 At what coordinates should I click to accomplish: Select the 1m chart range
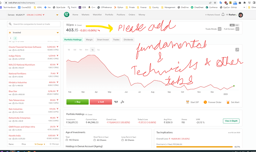(81, 50)
